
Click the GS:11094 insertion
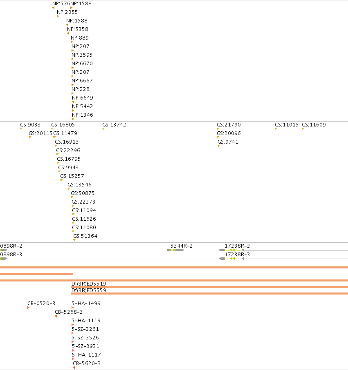[84, 210]
